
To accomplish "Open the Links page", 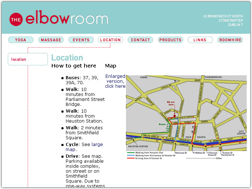I will coord(200,40).
